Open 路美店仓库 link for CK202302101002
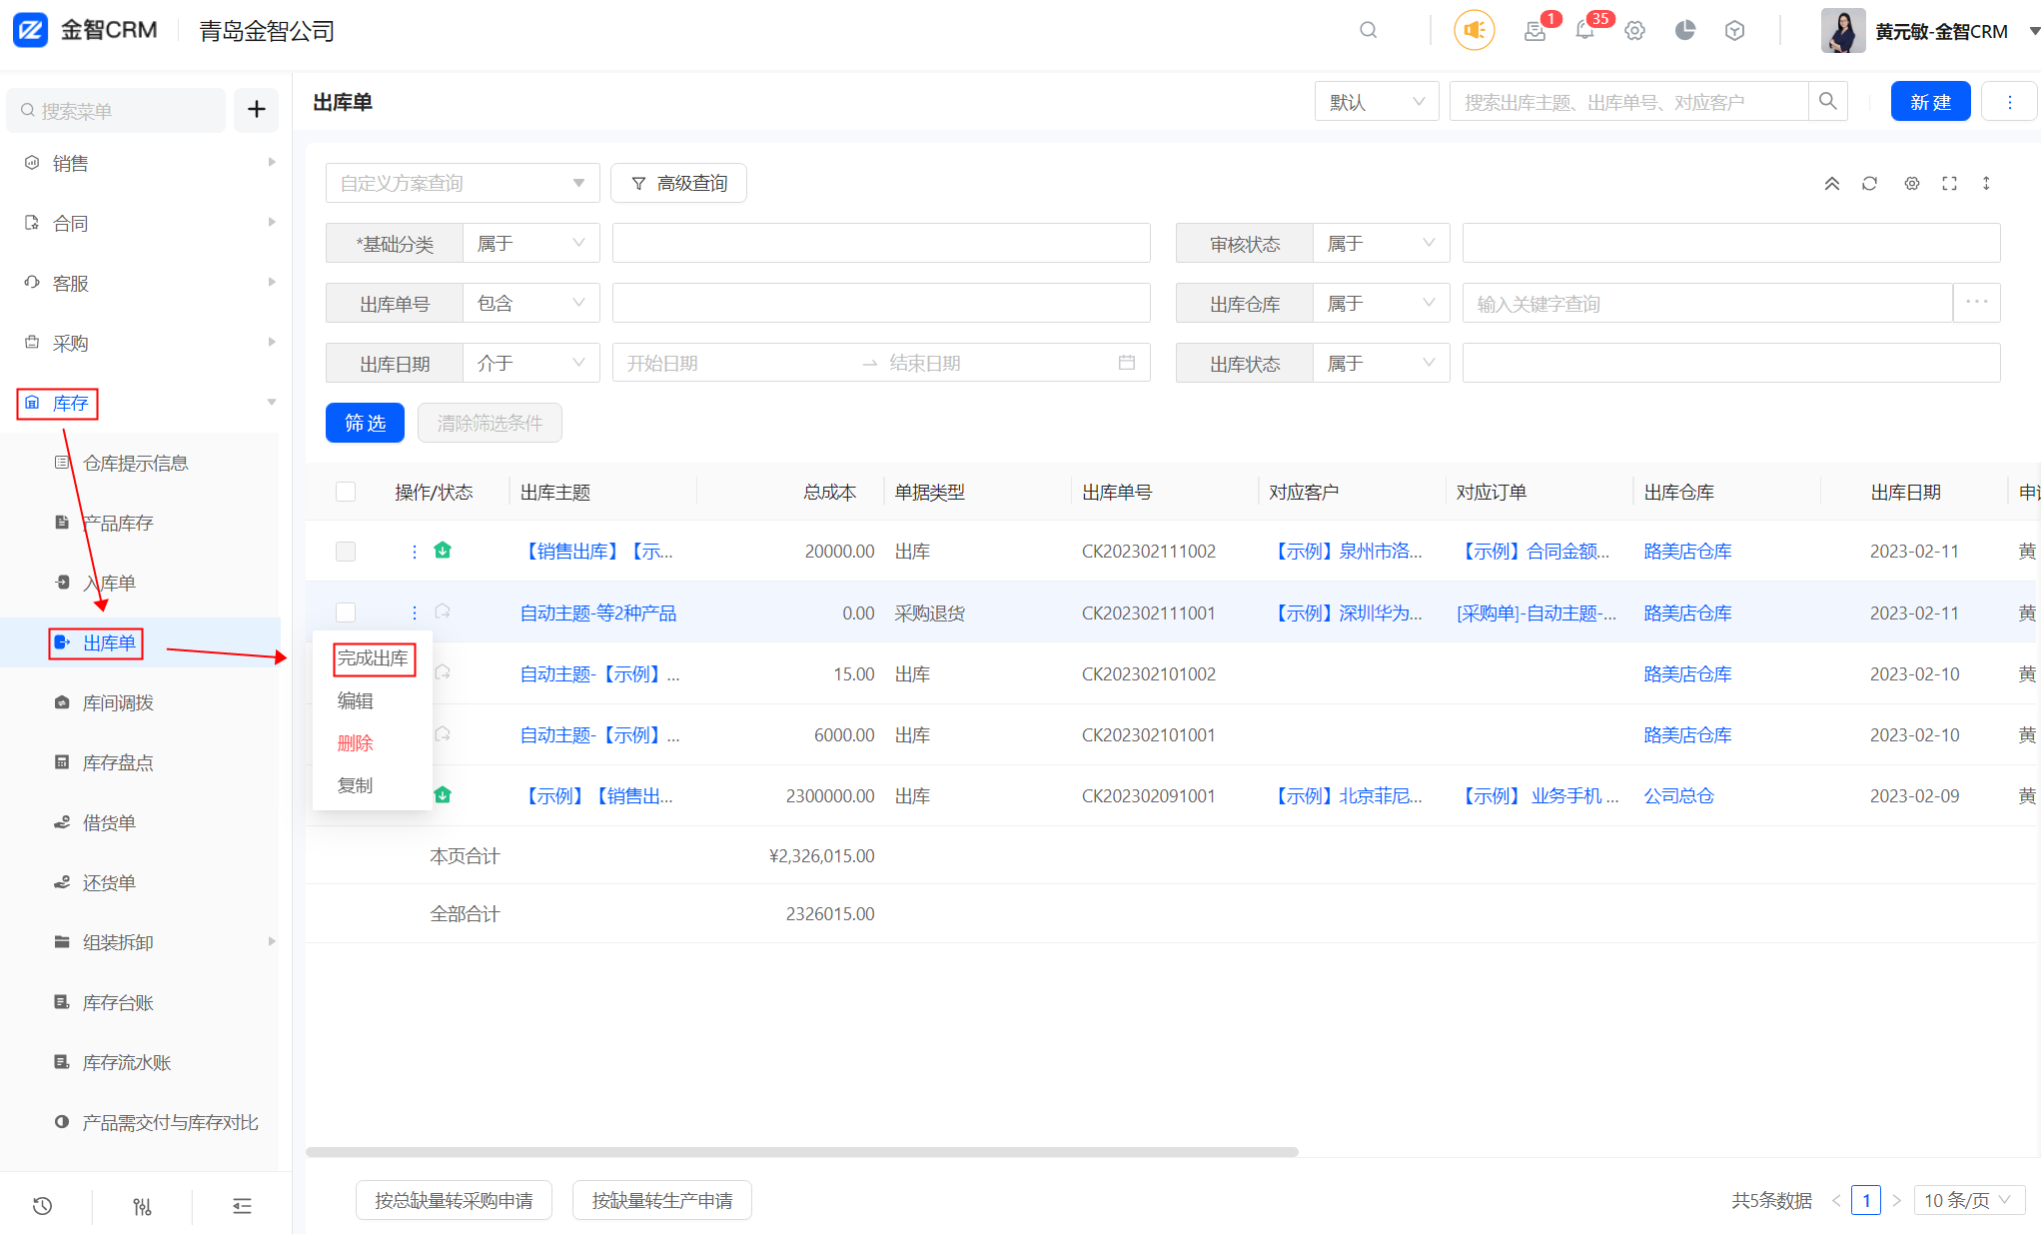This screenshot has width=2041, height=1234. click(x=1687, y=673)
